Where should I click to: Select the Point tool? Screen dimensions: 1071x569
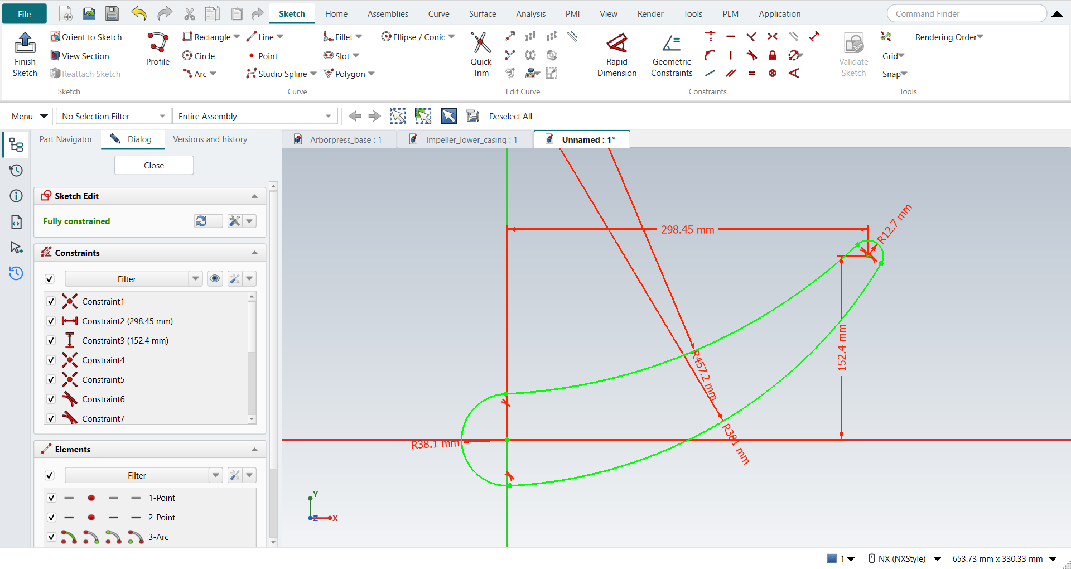[x=262, y=56]
